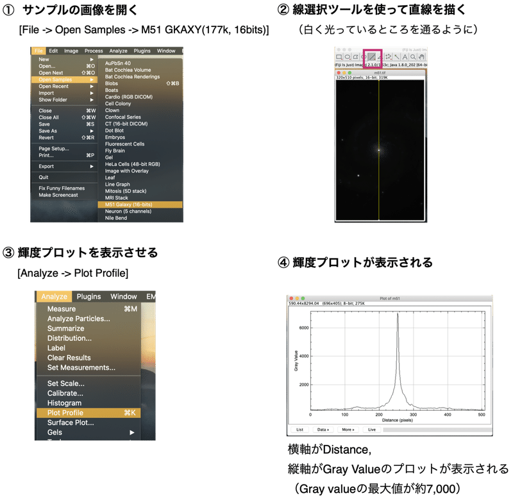This screenshot has height=498, width=513.
Task: Open the More dropdown below the plot
Action: [348, 429]
